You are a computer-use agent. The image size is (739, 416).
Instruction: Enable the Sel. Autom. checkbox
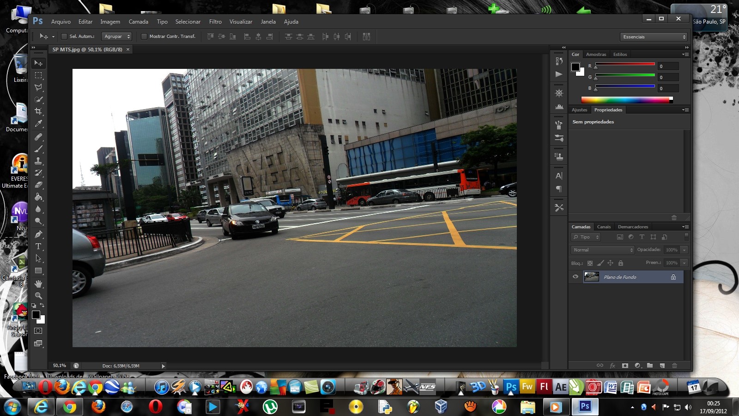point(64,37)
